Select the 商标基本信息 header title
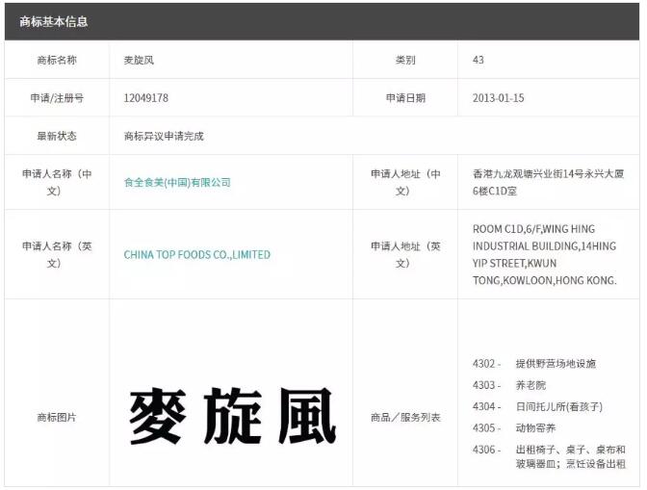Image resolution: width=647 pixels, height=490 pixels. [x=54, y=21]
